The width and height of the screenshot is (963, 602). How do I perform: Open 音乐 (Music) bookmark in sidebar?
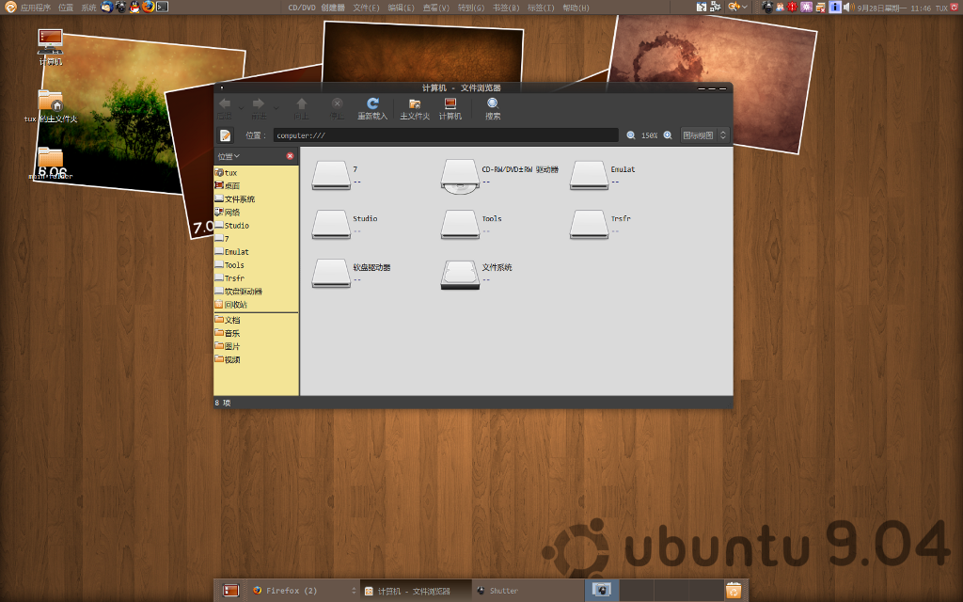coord(256,333)
